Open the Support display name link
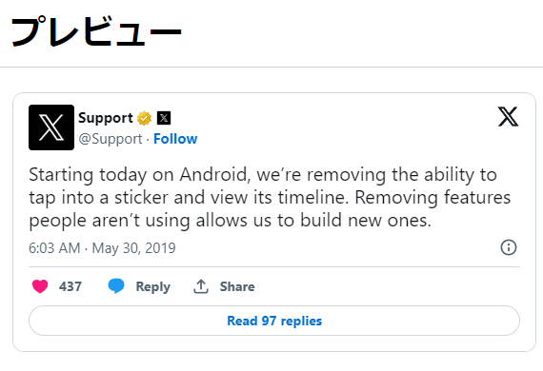The image size is (543, 371). pyautogui.click(x=106, y=118)
